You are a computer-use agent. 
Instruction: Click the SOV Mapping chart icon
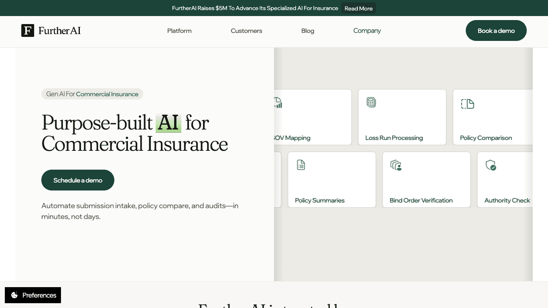pyautogui.click(x=278, y=103)
